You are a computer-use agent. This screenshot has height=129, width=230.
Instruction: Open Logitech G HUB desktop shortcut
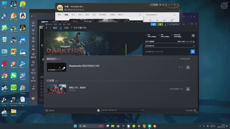tap(4, 101)
